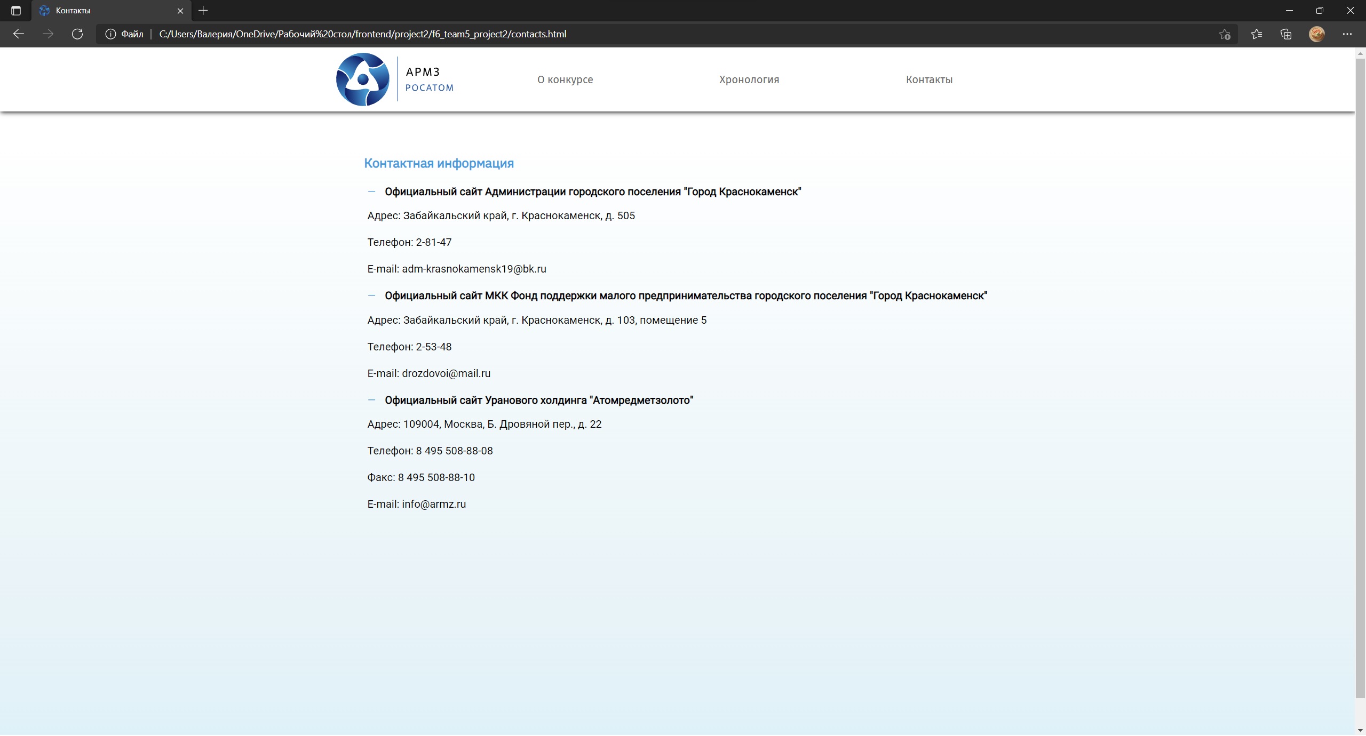Open the Collections panel
The width and height of the screenshot is (1366, 736).
[1286, 34]
